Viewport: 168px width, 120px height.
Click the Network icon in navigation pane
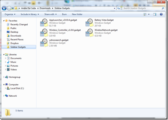tap(6, 96)
